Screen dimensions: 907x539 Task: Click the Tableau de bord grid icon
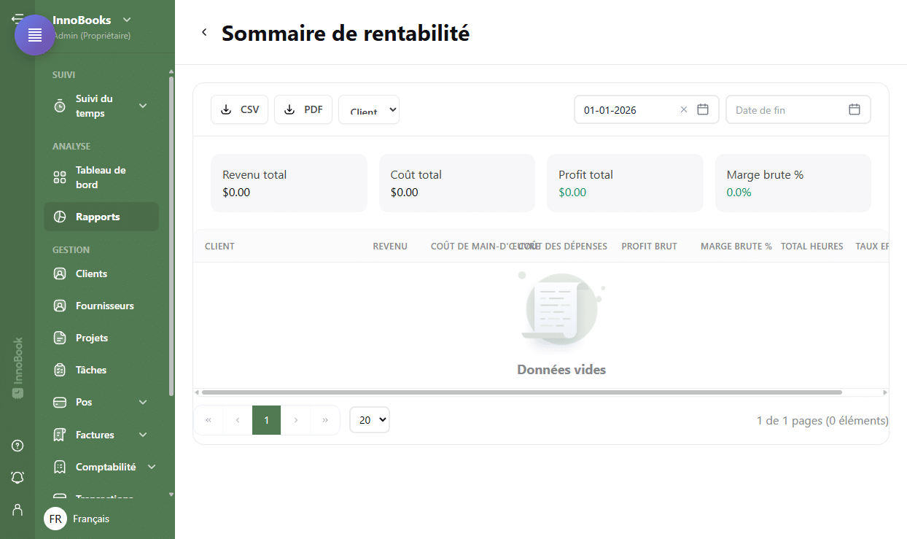click(x=60, y=177)
